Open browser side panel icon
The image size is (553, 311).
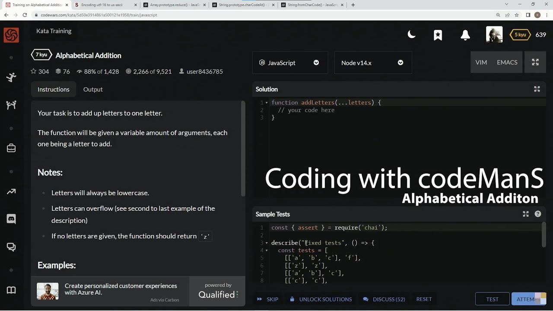point(528,15)
